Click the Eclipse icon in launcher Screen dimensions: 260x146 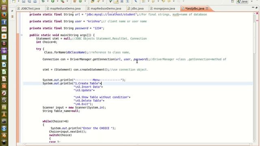pyautogui.click(x=4, y=50)
